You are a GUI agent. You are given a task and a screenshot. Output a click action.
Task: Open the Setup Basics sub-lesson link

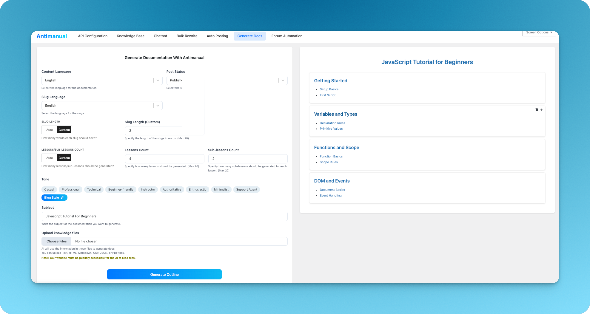329,89
